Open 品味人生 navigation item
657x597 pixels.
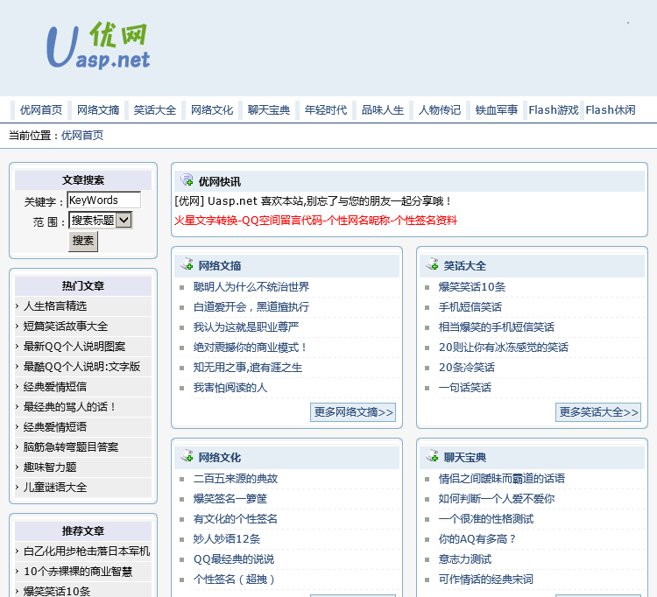pos(383,110)
